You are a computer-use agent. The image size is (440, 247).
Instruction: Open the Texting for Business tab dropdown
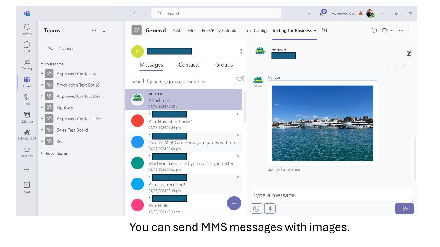(x=315, y=30)
